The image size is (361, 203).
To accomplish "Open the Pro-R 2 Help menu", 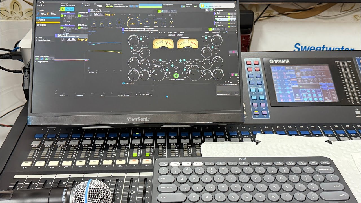I will pos(170,15).
